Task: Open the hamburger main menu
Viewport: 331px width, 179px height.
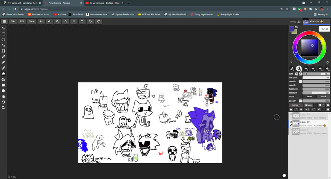Action: (x=4, y=21)
